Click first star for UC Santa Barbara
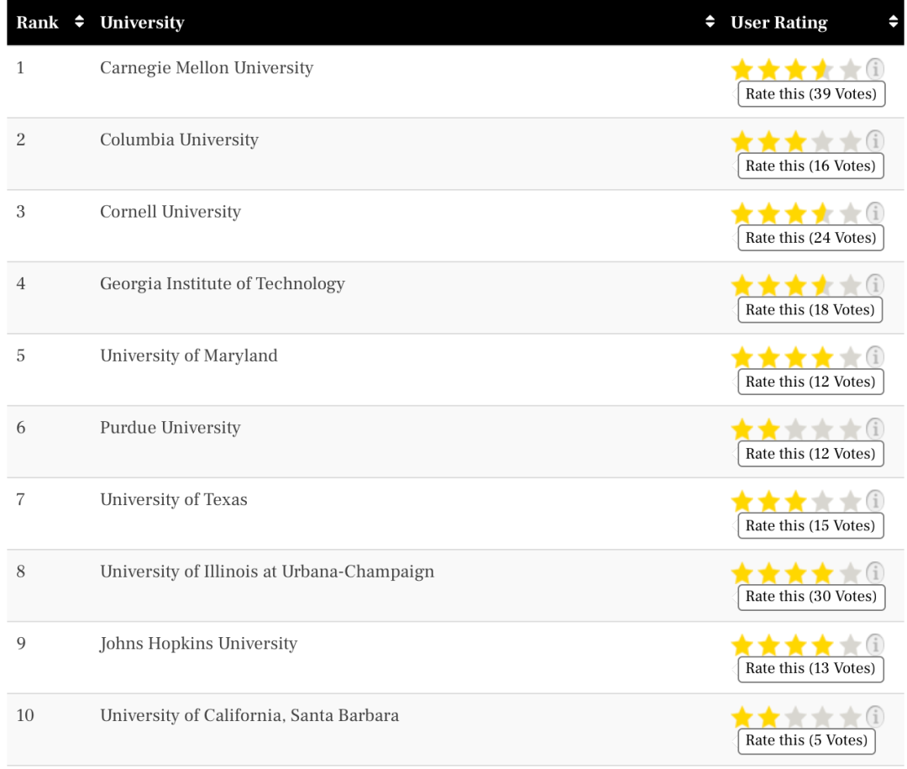 coord(742,718)
